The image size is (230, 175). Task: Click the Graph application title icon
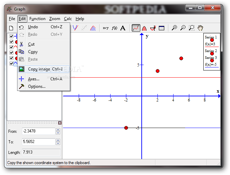(x=9, y=9)
